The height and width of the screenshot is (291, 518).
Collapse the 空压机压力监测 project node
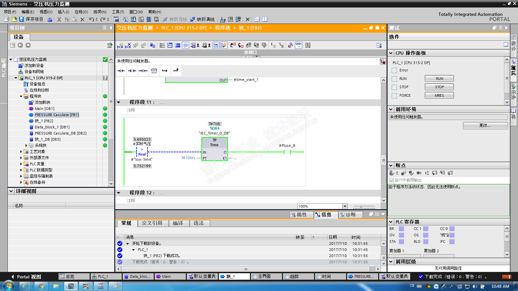coord(11,59)
